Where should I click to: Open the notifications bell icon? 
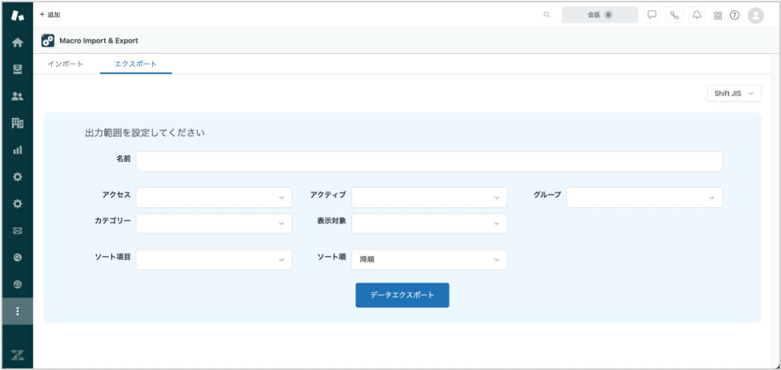[x=697, y=15]
